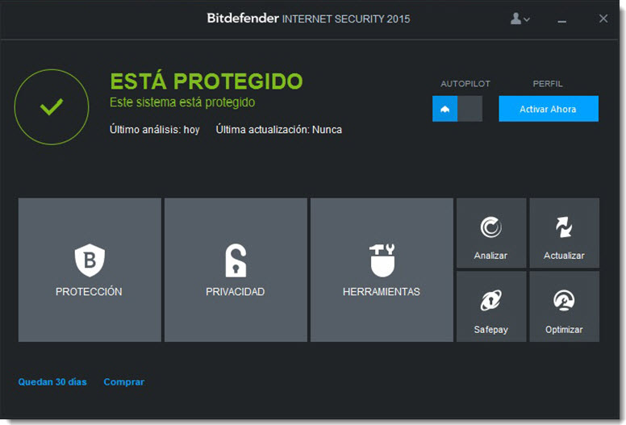Click Última actualización: Nunca status text
Screen dimensions: 626x425
278,130
